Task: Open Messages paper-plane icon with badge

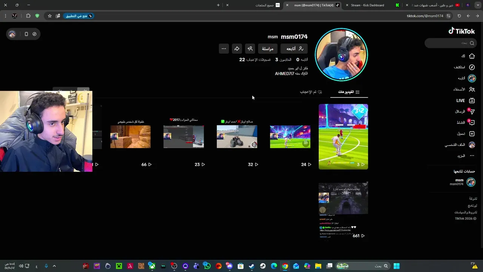Action: 472,111
